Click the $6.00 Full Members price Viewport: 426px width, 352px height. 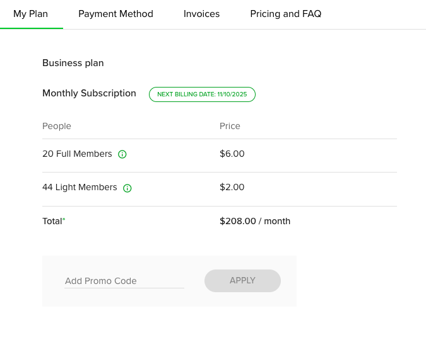click(232, 154)
